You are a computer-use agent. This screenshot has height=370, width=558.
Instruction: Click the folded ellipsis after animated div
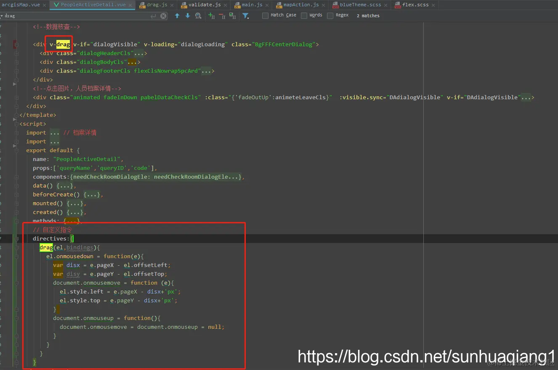pos(526,97)
